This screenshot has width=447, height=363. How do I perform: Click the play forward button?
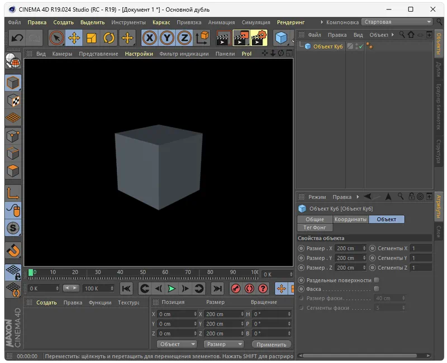tap(172, 288)
